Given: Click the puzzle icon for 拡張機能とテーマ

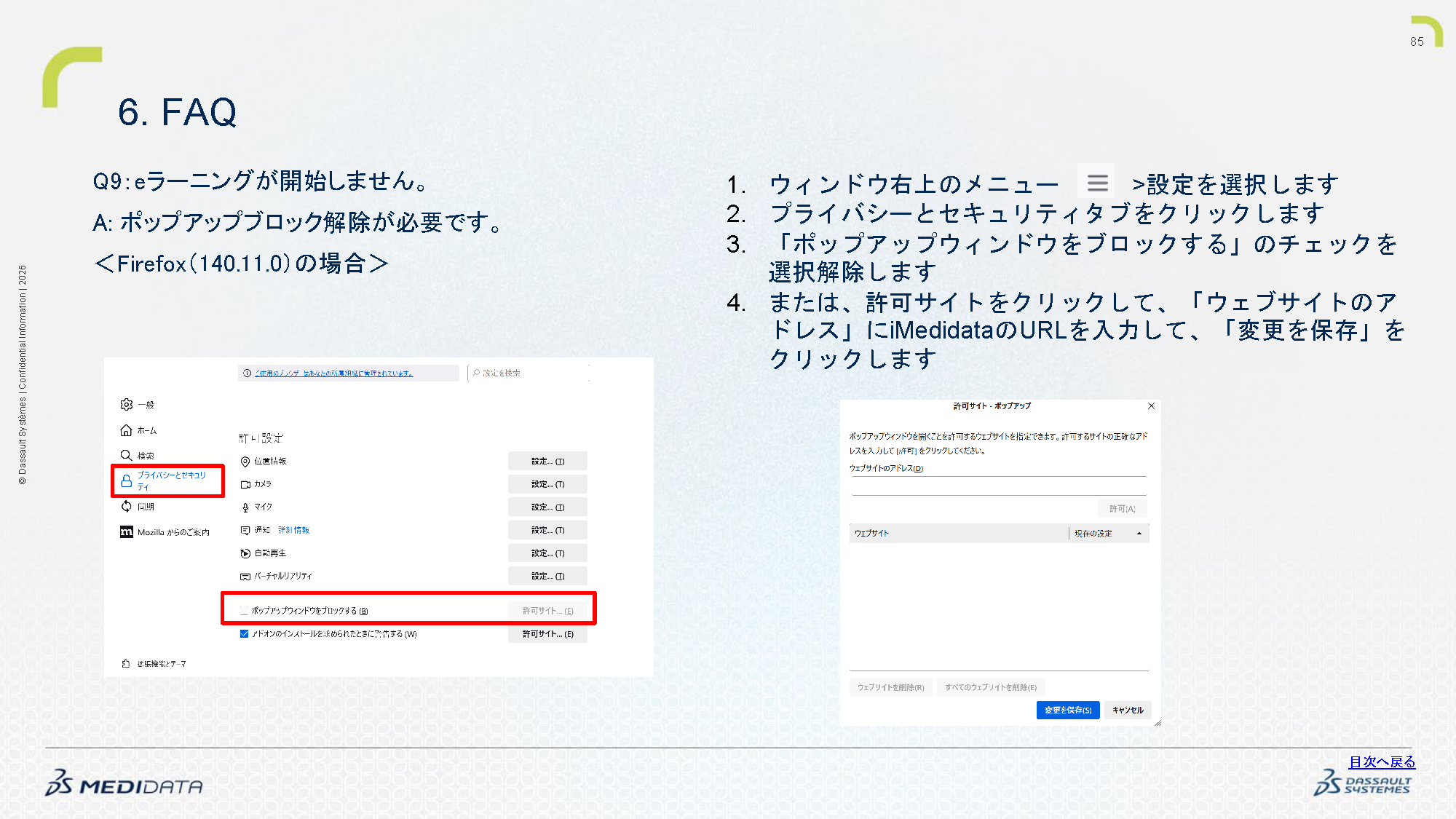Looking at the screenshot, I should [126, 663].
